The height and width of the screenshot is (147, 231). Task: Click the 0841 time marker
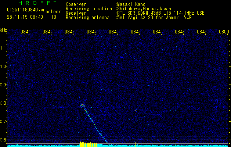[x=25, y=32]
